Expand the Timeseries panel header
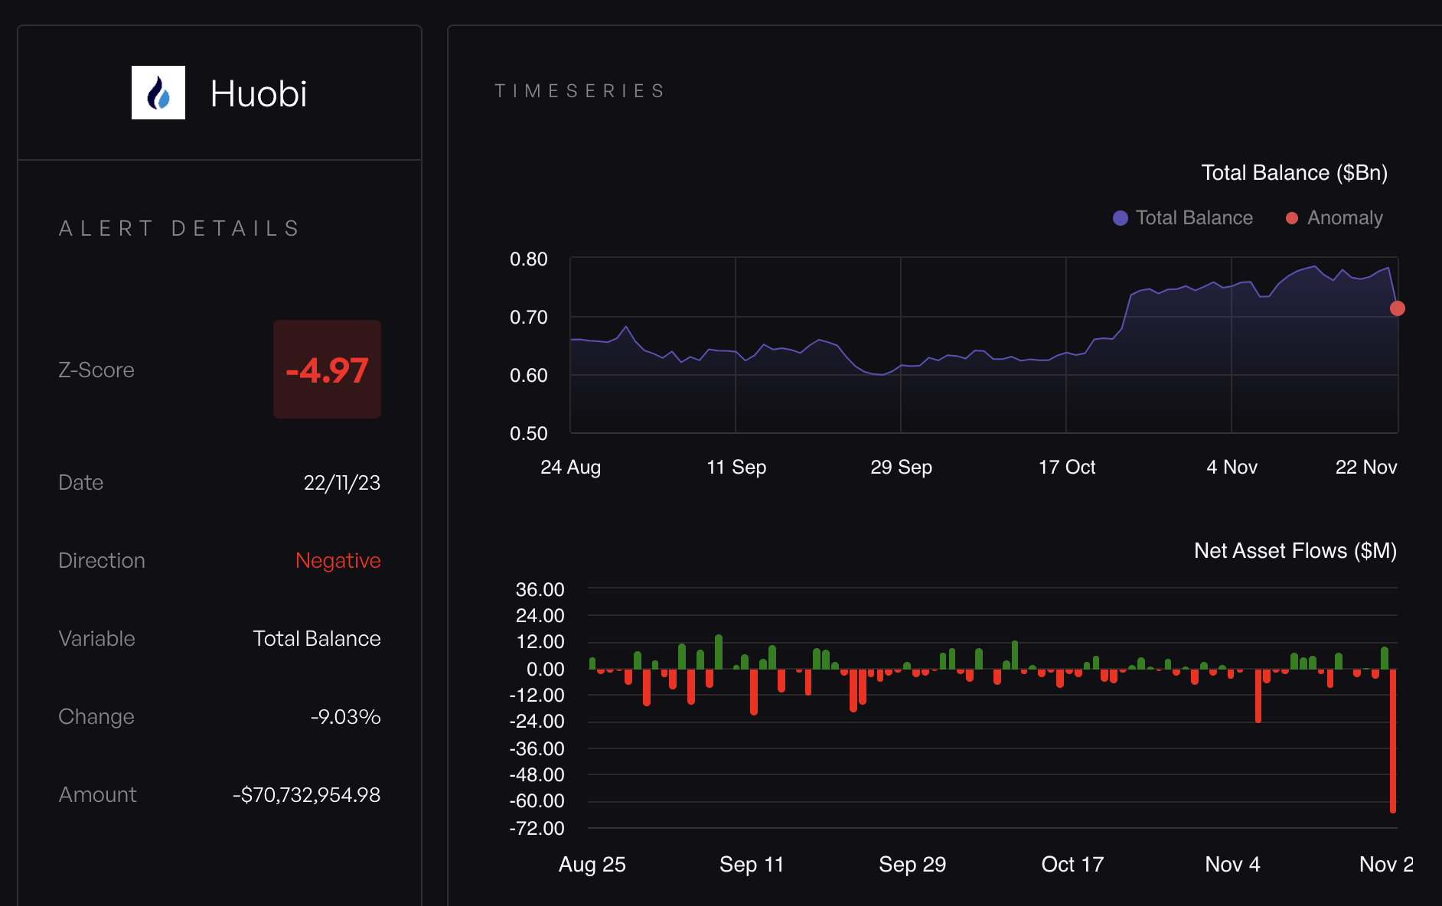 tap(579, 90)
